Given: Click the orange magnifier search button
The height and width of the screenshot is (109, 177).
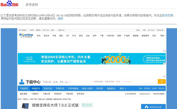Looking at the screenshot, I should point(162,81).
